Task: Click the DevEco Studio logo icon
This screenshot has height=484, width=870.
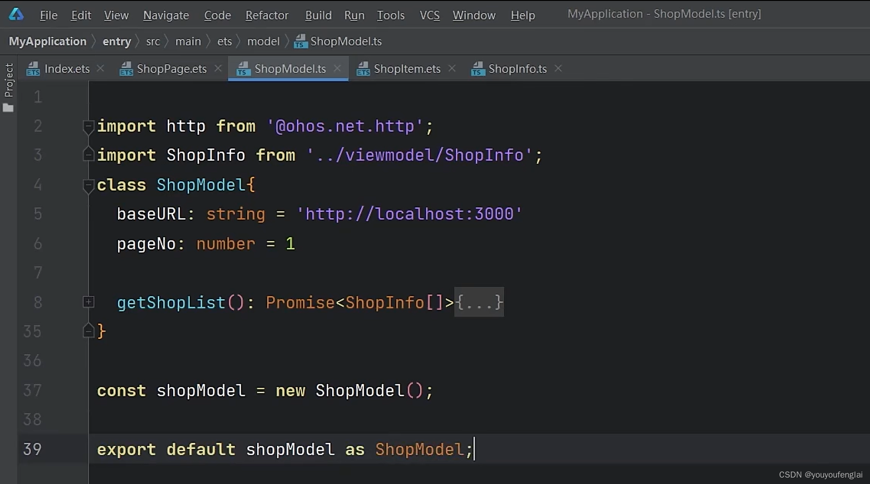Action: [16, 14]
